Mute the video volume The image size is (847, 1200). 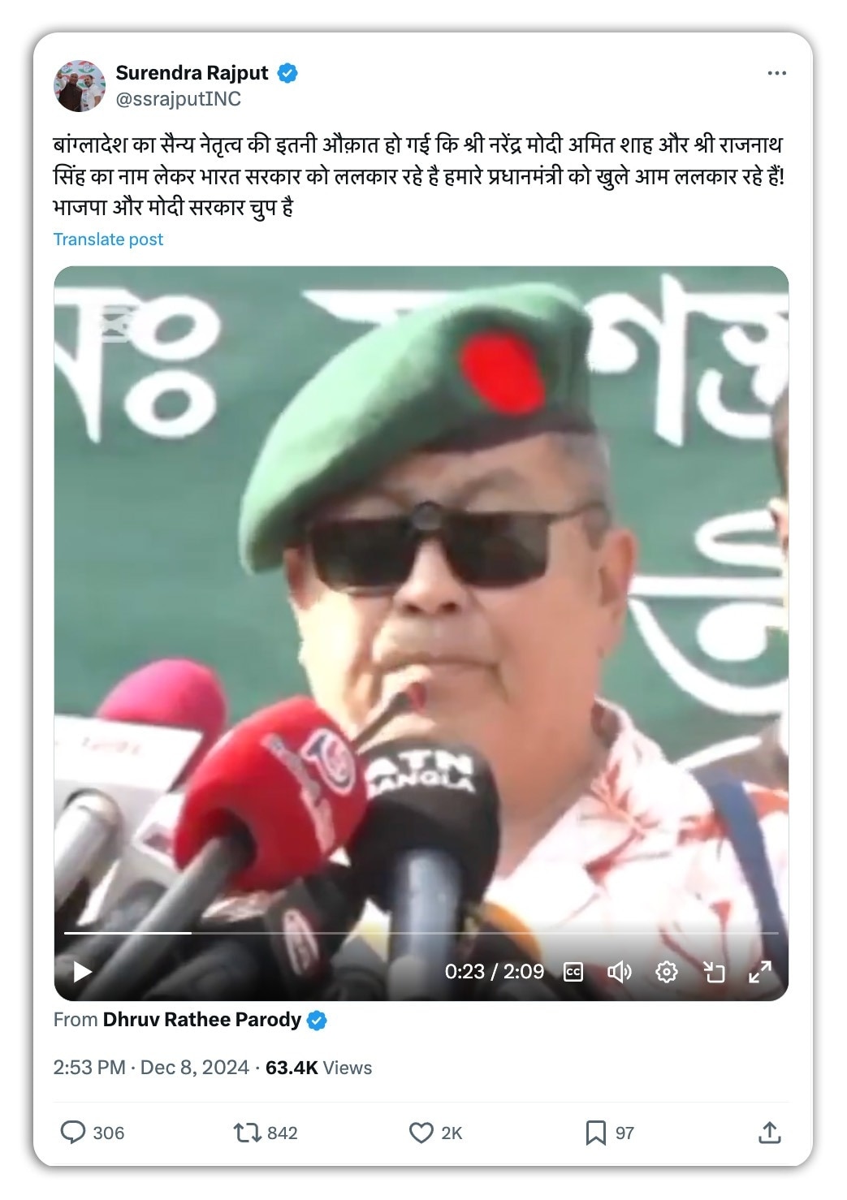(x=620, y=972)
